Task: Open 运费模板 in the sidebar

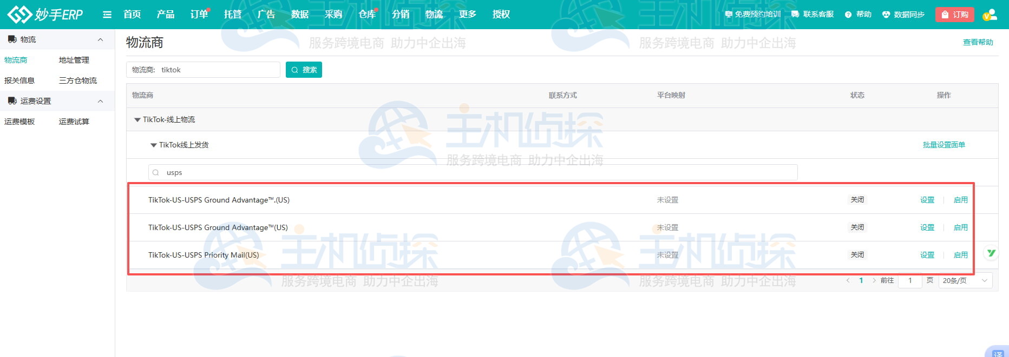Action: (x=19, y=122)
